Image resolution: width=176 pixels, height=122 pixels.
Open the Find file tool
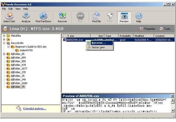(96, 18)
